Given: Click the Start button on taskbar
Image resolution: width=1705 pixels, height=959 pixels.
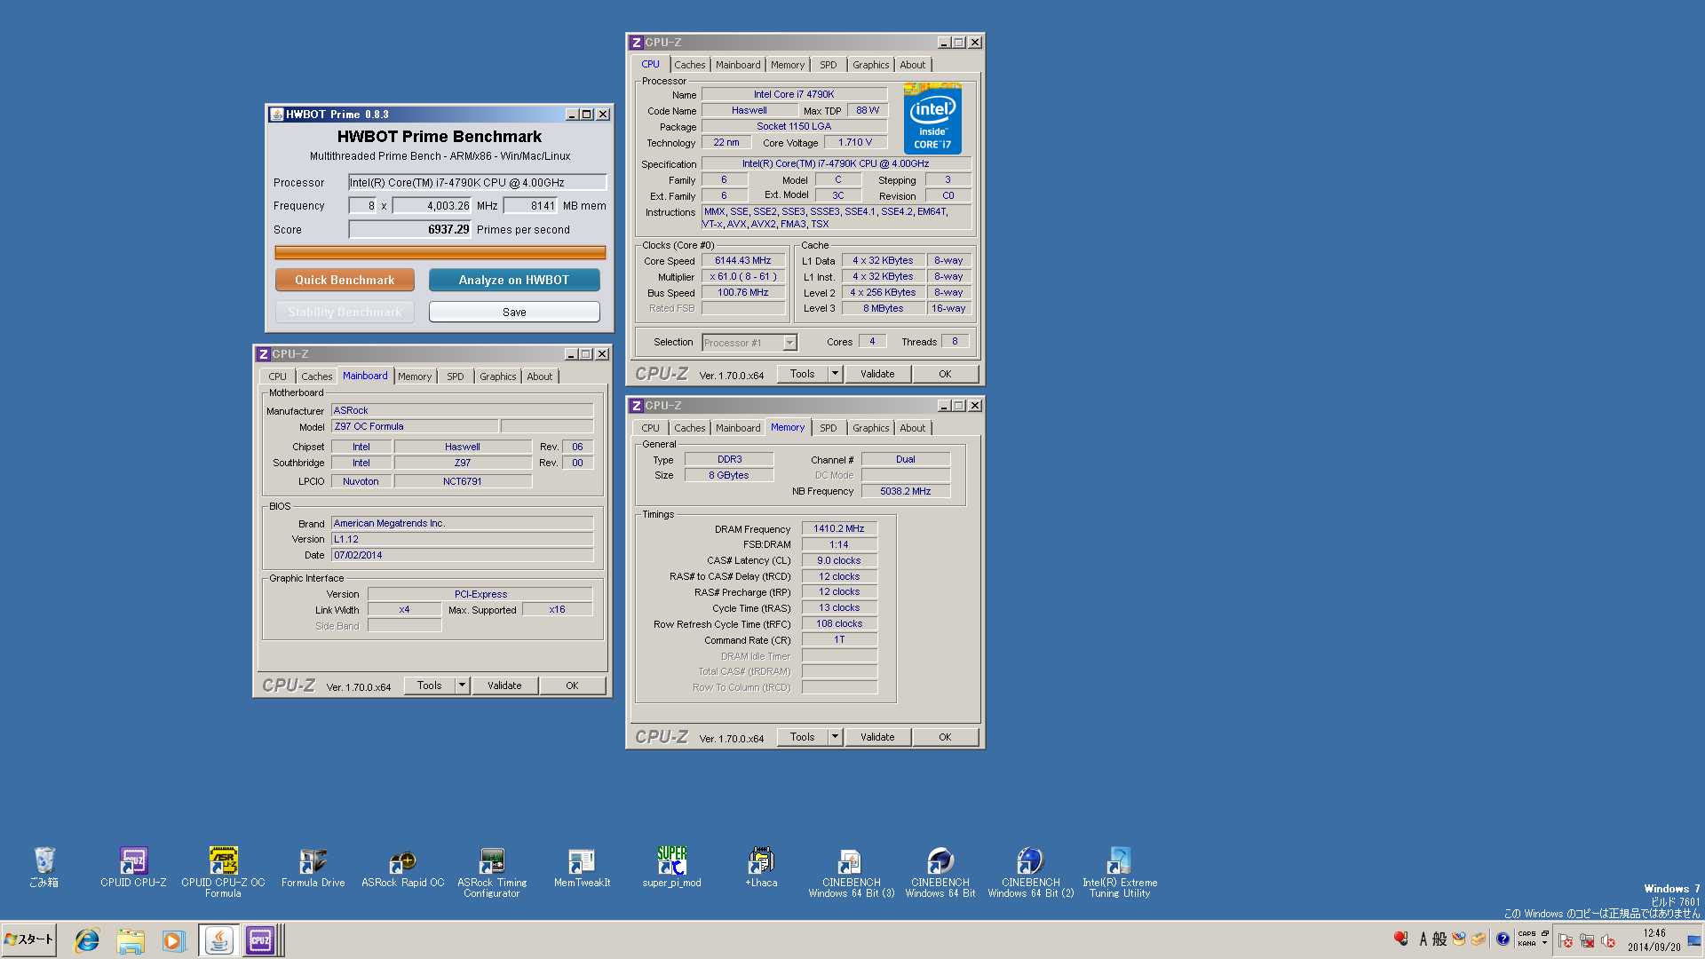Looking at the screenshot, I should click(29, 939).
